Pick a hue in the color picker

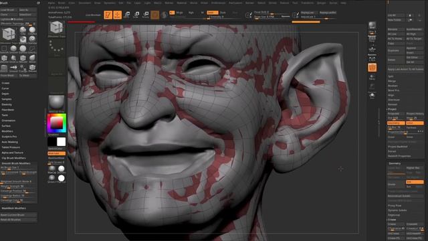(x=56, y=123)
